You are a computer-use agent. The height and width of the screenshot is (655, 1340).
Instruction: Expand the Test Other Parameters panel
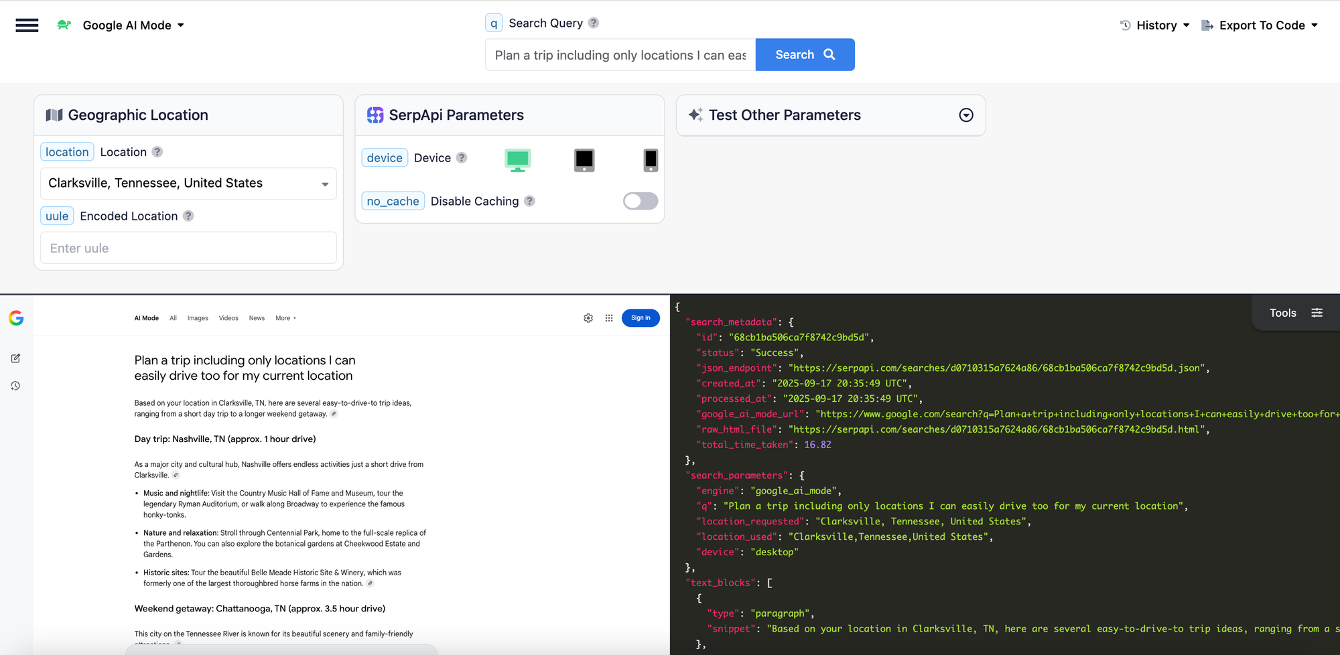click(966, 115)
